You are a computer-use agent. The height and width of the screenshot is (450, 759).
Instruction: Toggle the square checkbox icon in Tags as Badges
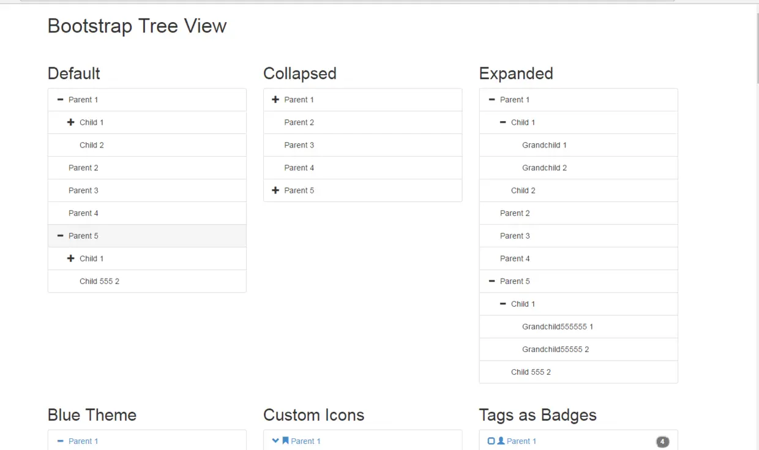(491, 441)
